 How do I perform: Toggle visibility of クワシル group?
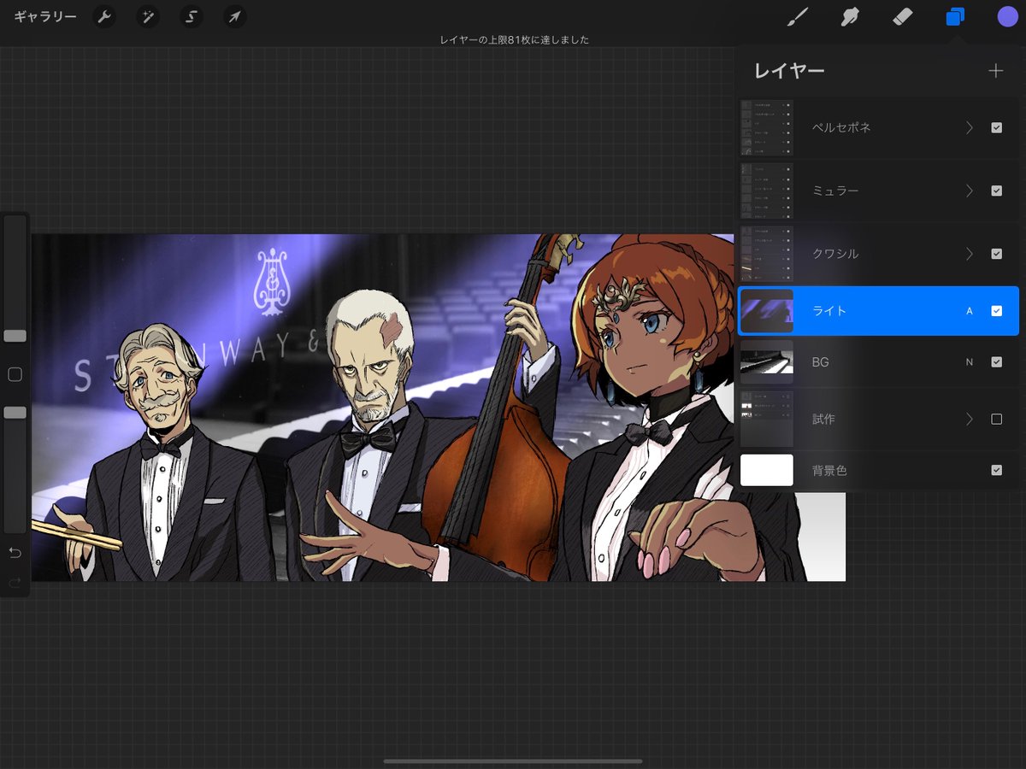[x=996, y=254]
